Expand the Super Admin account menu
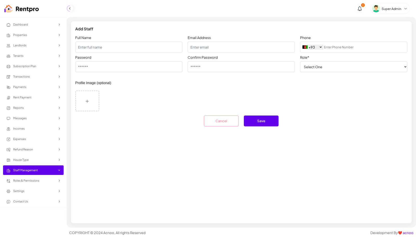 (405, 9)
